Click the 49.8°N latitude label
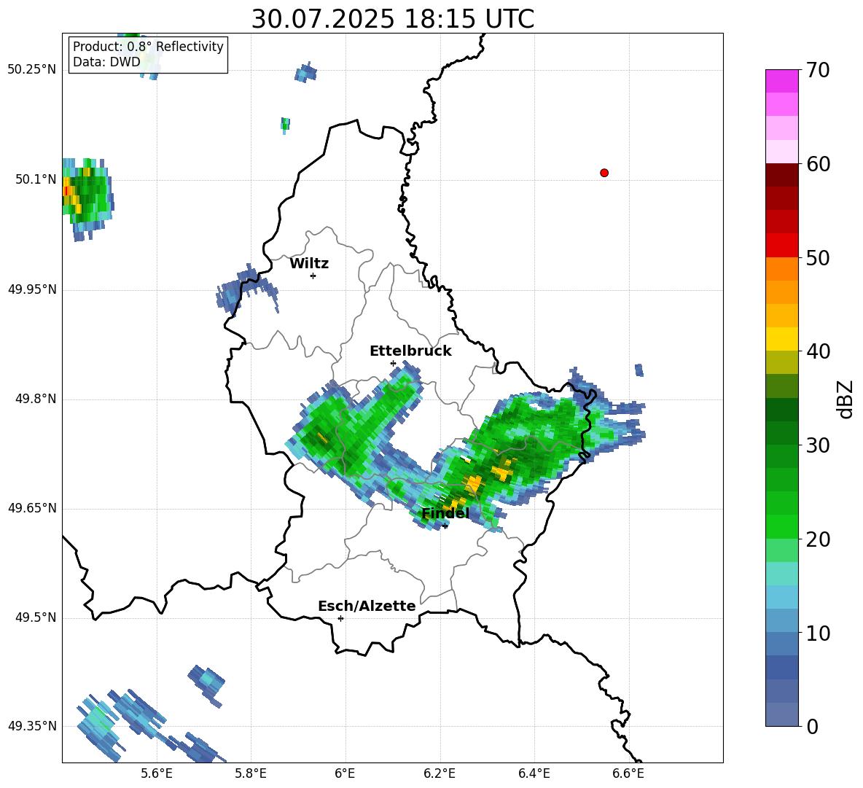This screenshot has height=788, width=863. pyautogui.click(x=36, y=399)
